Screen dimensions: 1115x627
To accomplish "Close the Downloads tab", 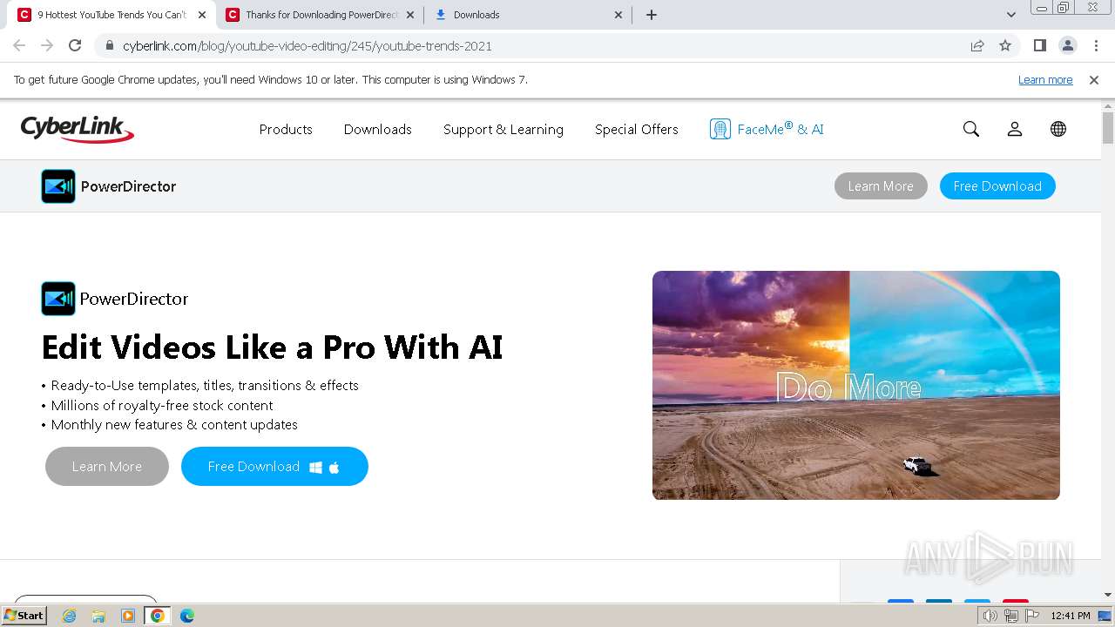I will pos(618,15).
